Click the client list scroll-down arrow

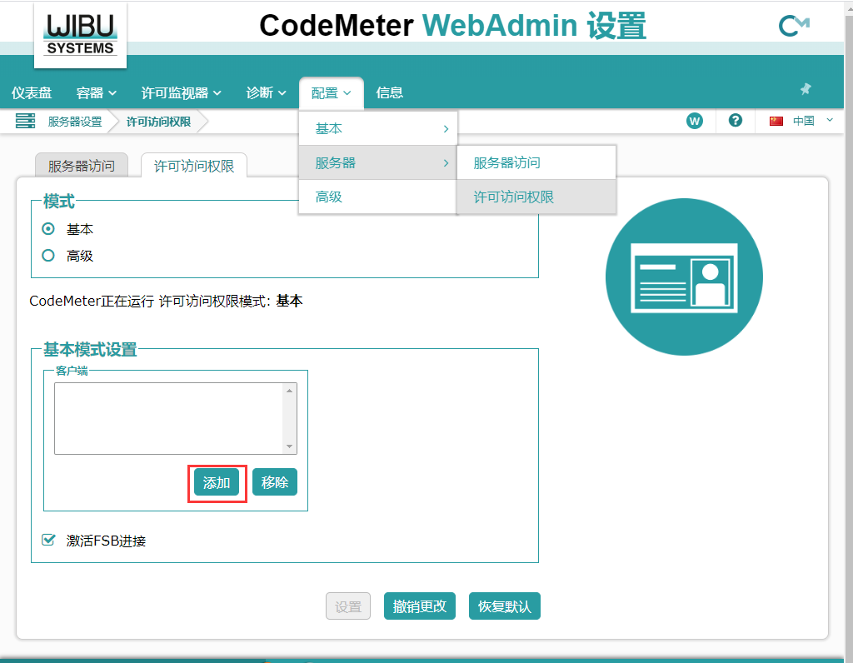[x=289, y=446]
